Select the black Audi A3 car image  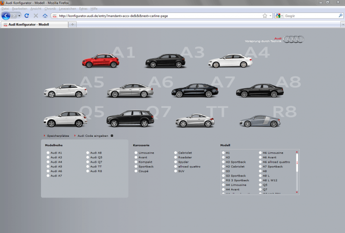coord(165,60)
